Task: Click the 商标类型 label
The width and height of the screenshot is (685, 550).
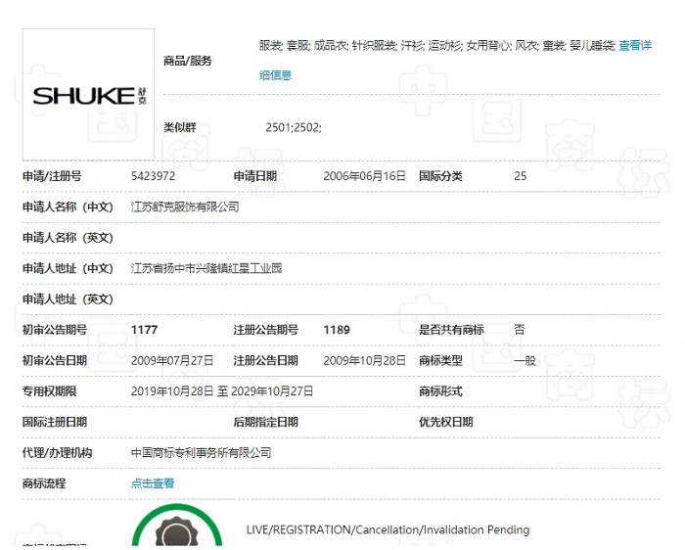Action: (x=440, y=360)
